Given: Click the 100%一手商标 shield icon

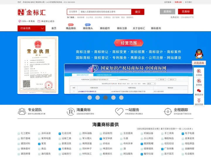Looking at the screenshot, I should click(20, 21).
